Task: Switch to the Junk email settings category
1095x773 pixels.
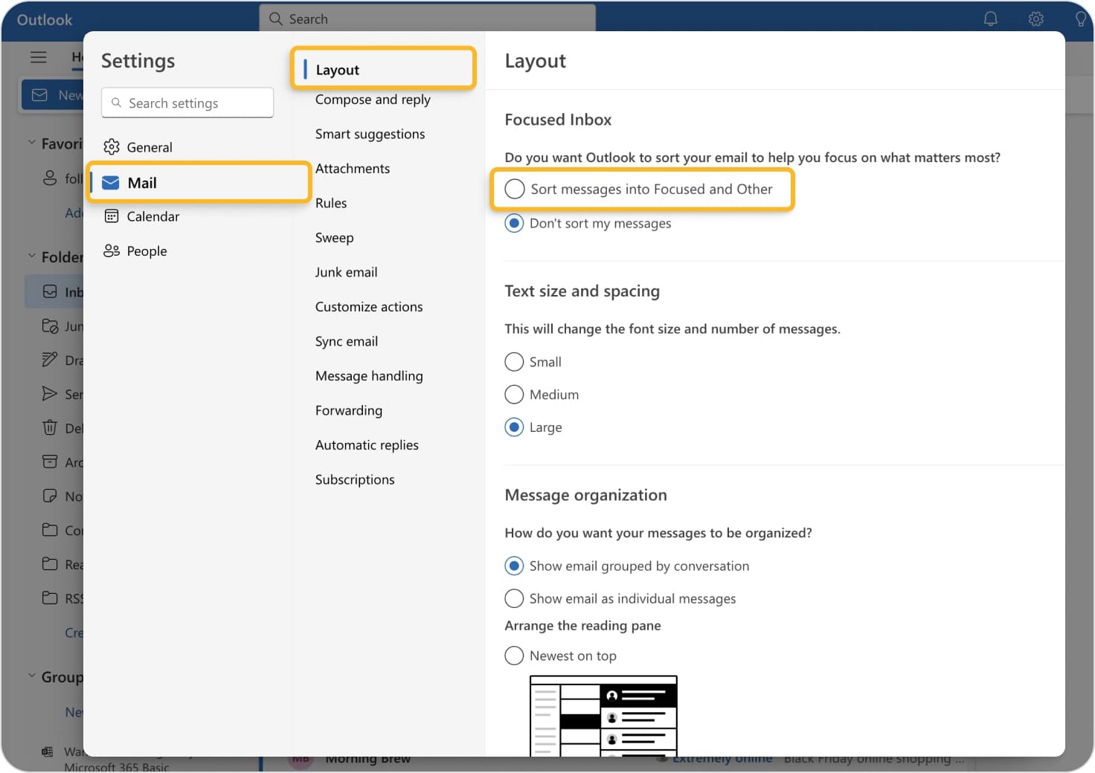Action: 346,272
